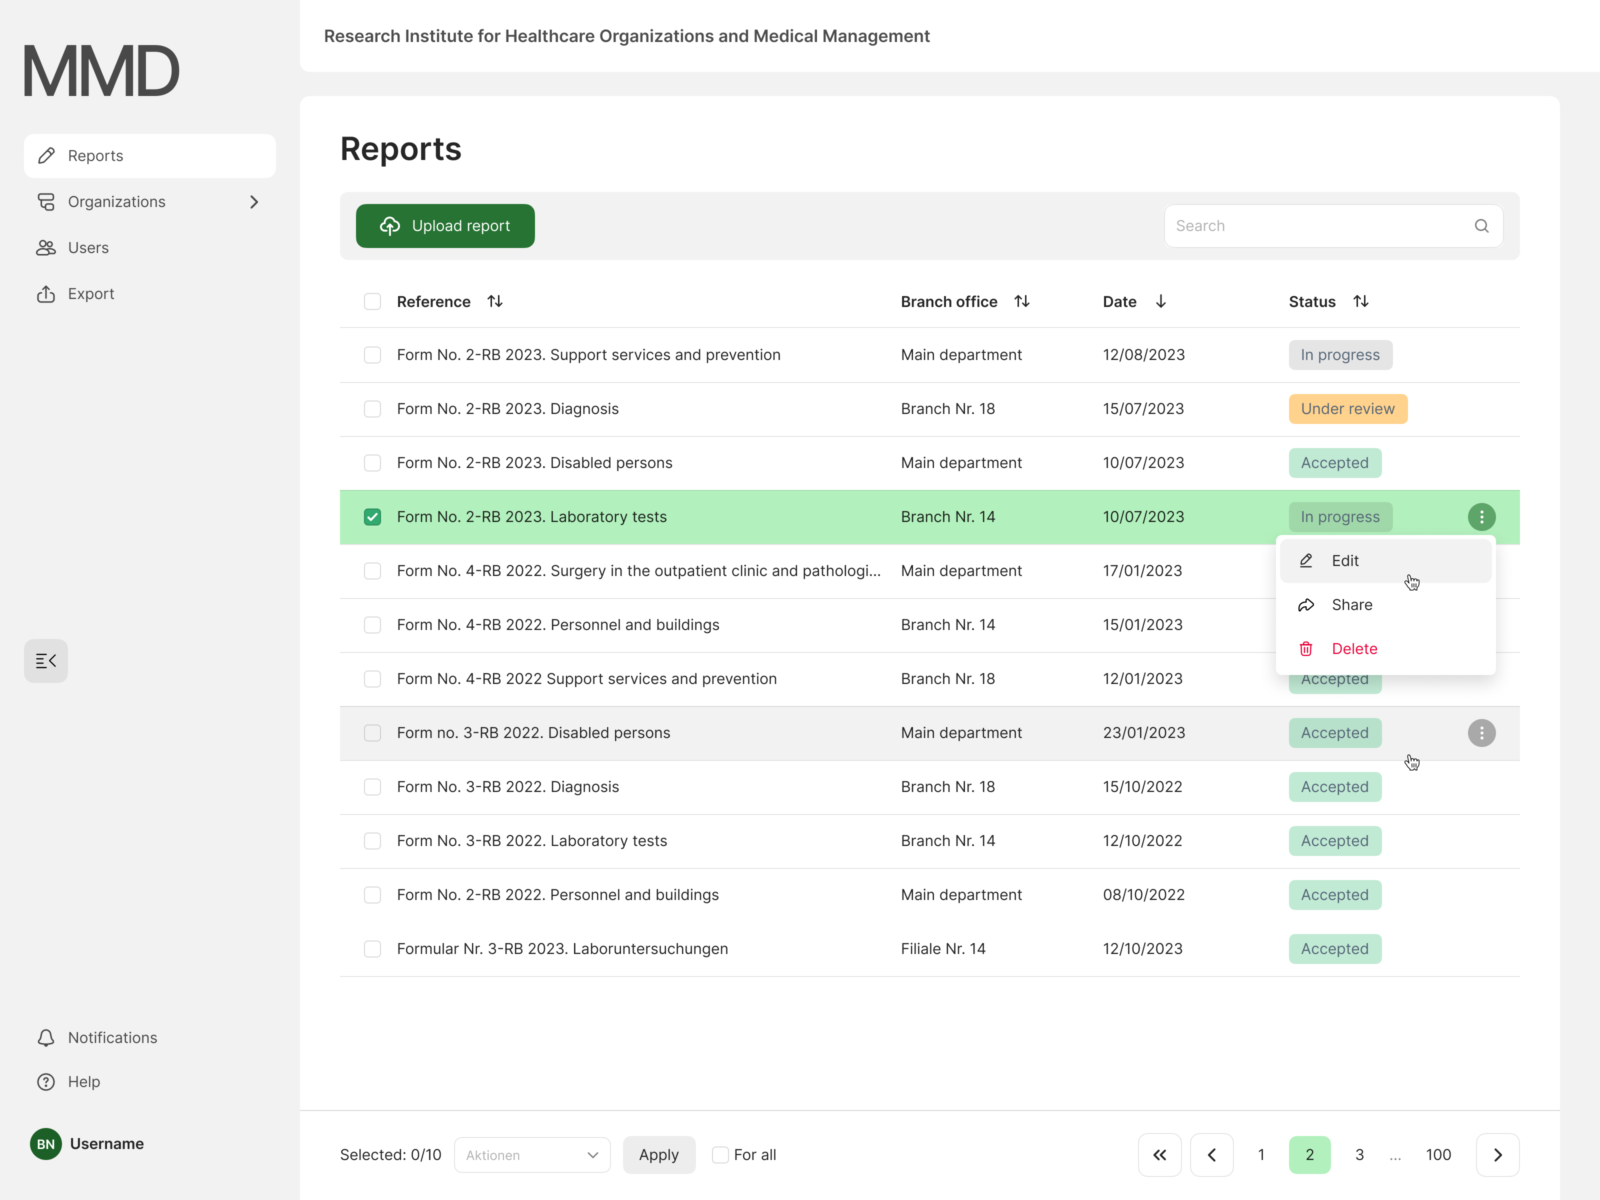The image size is (1600, 1200).
Task: Enable the For all checkbox
Action: [x=719, y=1154]
